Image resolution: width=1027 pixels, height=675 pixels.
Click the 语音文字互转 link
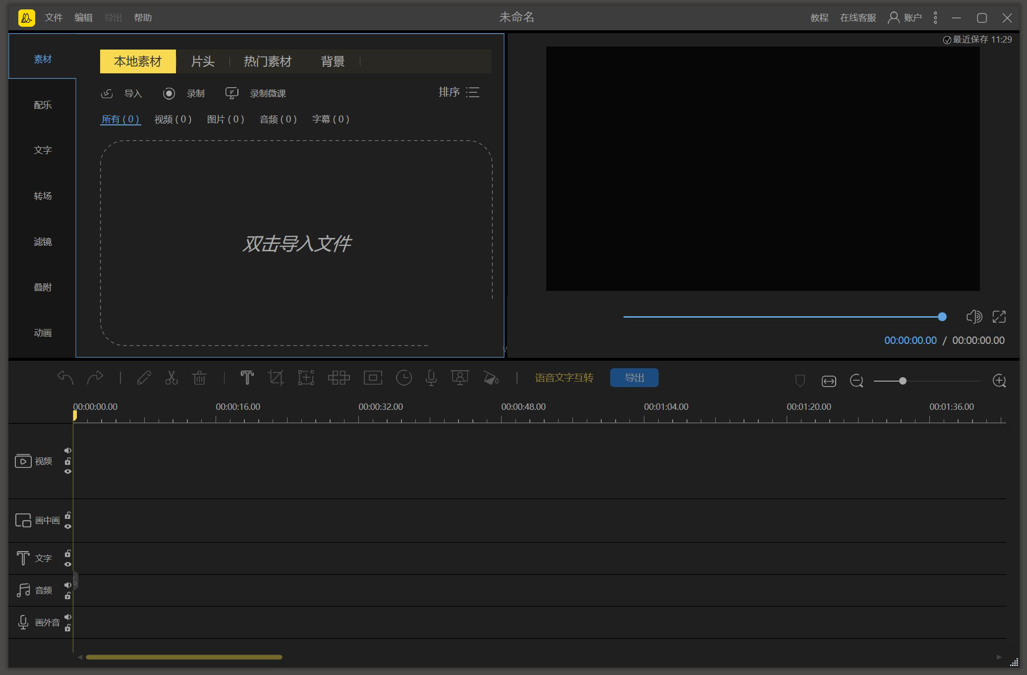tap(564, 378)
